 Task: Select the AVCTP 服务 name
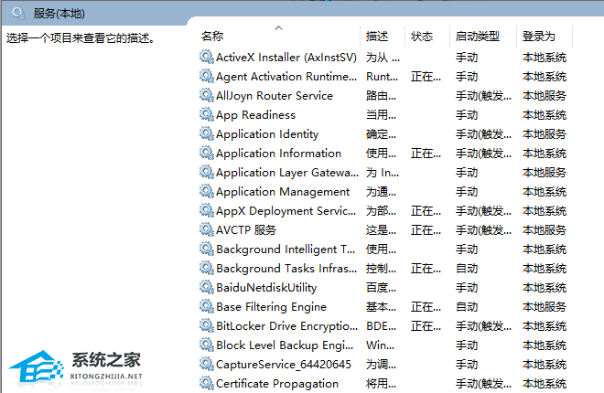point(246,230)
